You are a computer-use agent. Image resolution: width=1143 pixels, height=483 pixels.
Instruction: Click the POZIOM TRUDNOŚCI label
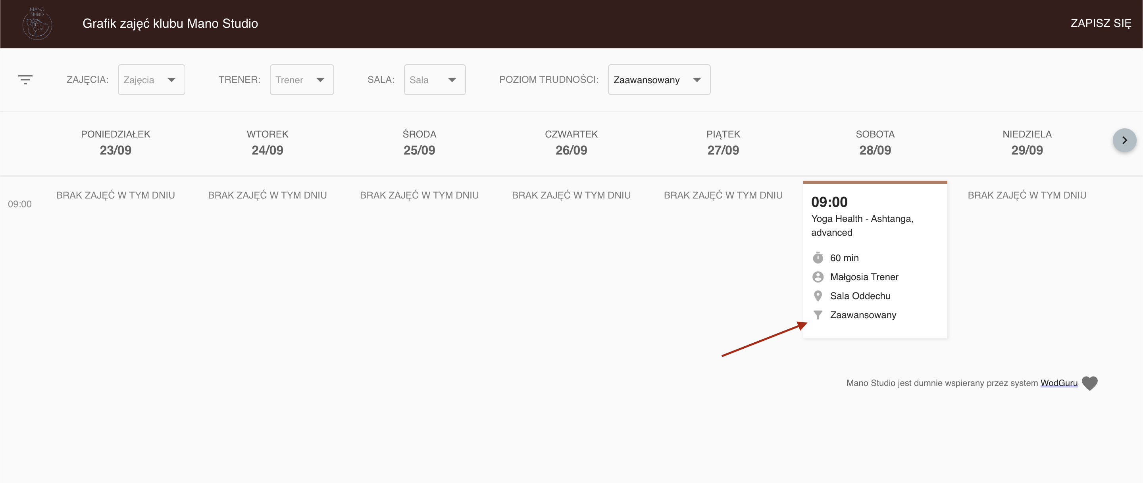548,80
